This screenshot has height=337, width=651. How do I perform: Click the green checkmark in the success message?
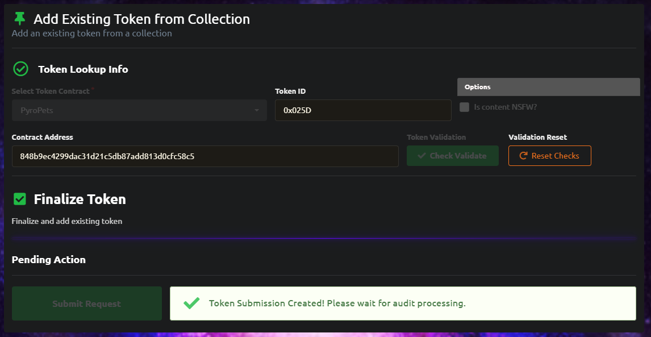click(191, 303)
